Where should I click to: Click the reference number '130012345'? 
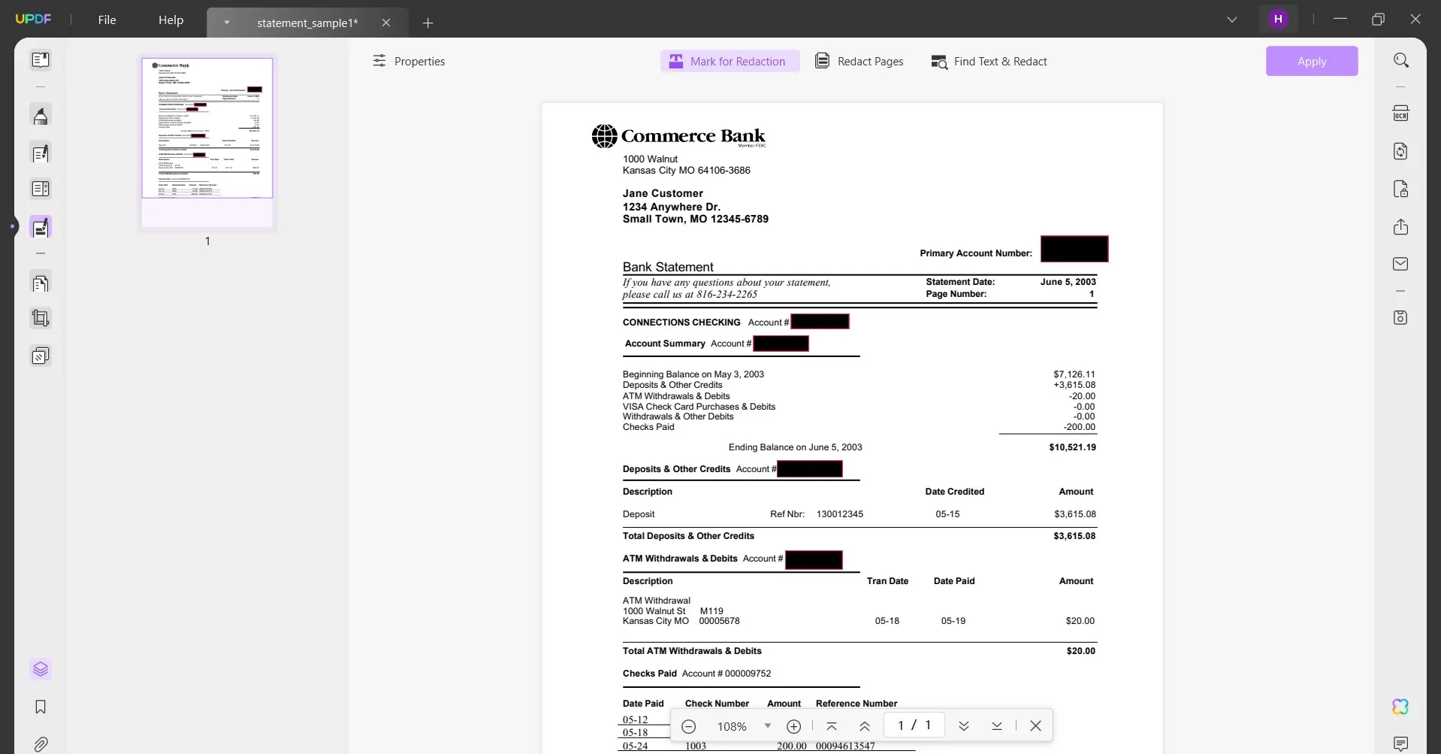click(839, 514)
